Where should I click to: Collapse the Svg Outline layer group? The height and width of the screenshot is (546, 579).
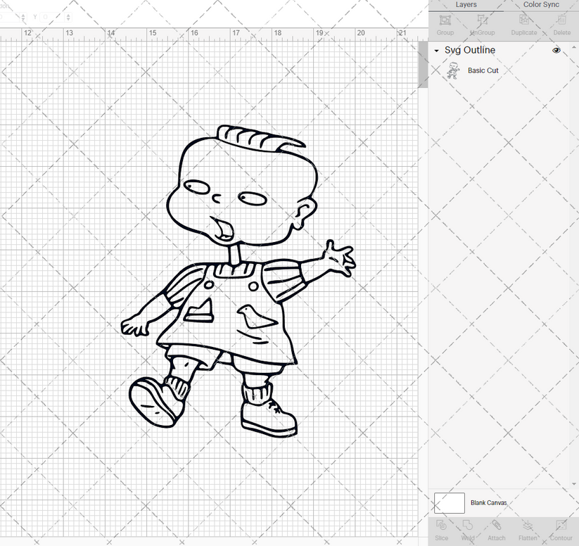[x=436, y=51]
